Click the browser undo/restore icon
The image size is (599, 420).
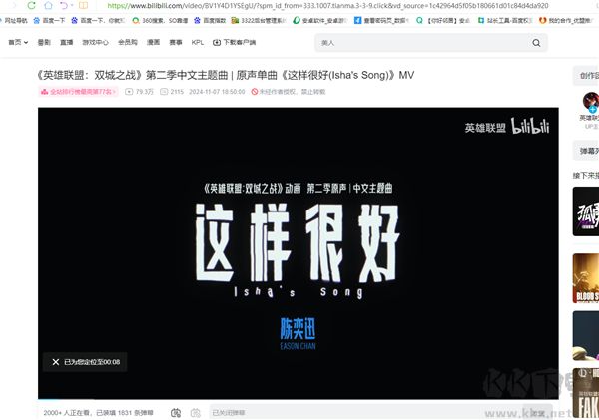pyautogui.click(x=64, y=5)
